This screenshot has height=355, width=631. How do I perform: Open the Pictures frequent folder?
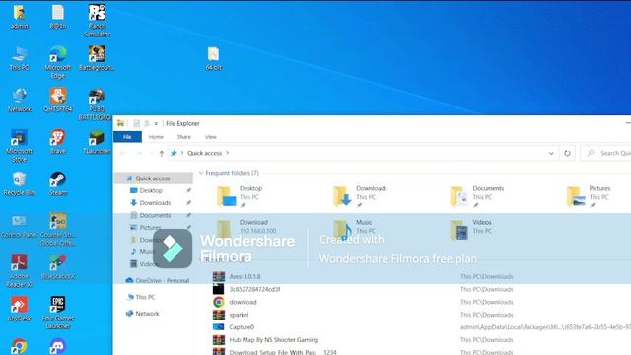(x=590, y=196)
